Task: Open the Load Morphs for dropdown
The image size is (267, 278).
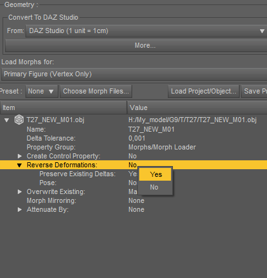Action: pyautogui.click(x=134, y=74)
